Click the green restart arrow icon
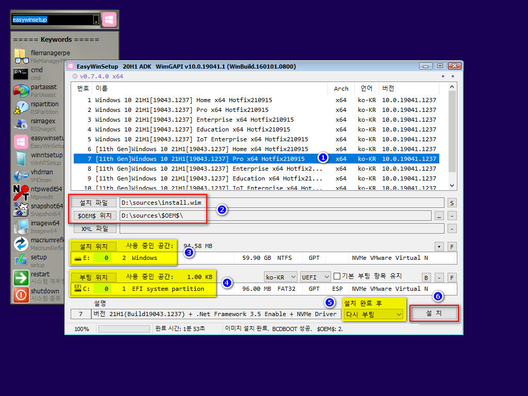528x396 pixels. [21, 278]
